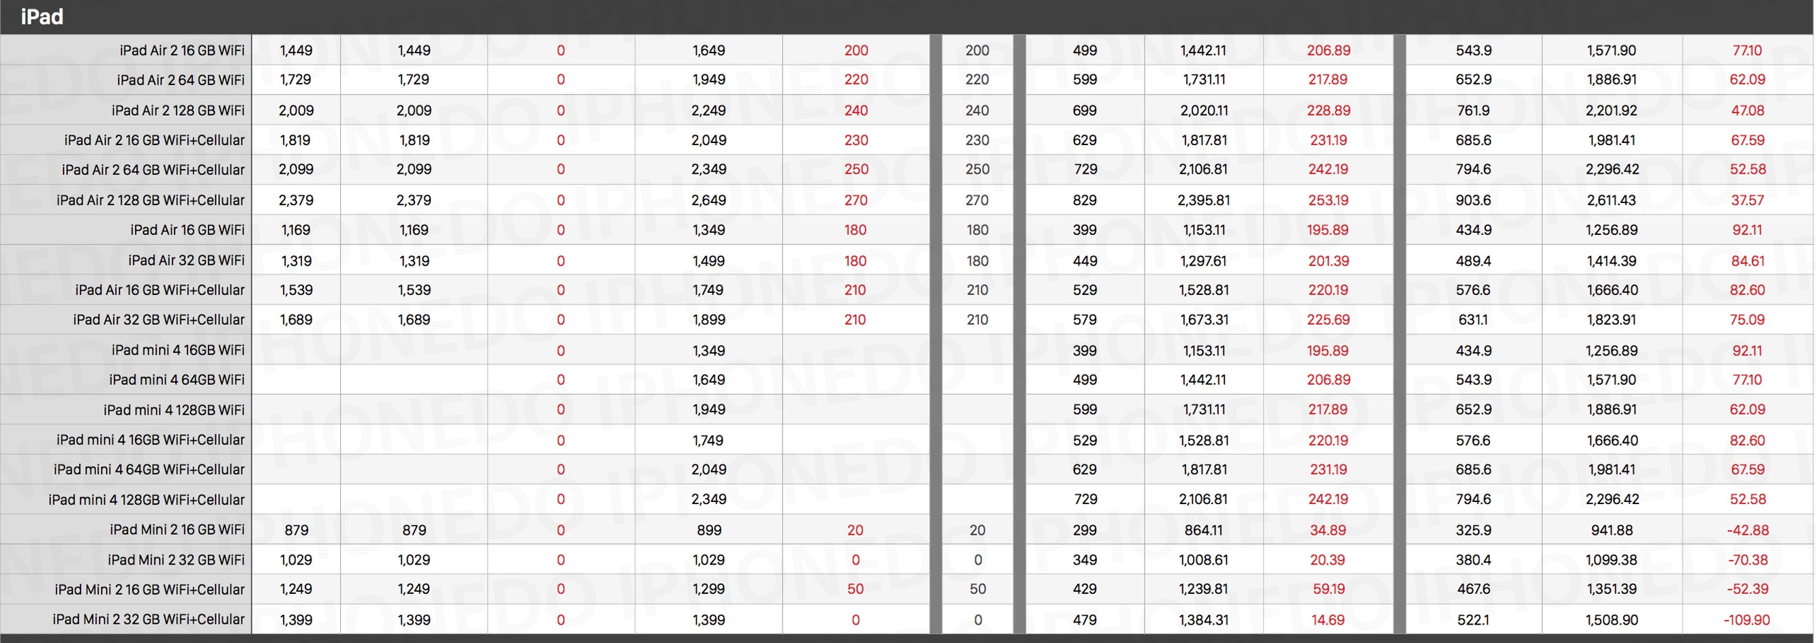Select the negative -42.88 cell
The height and width of the screenshot is (643, 1816).
tap(1747, 530)
